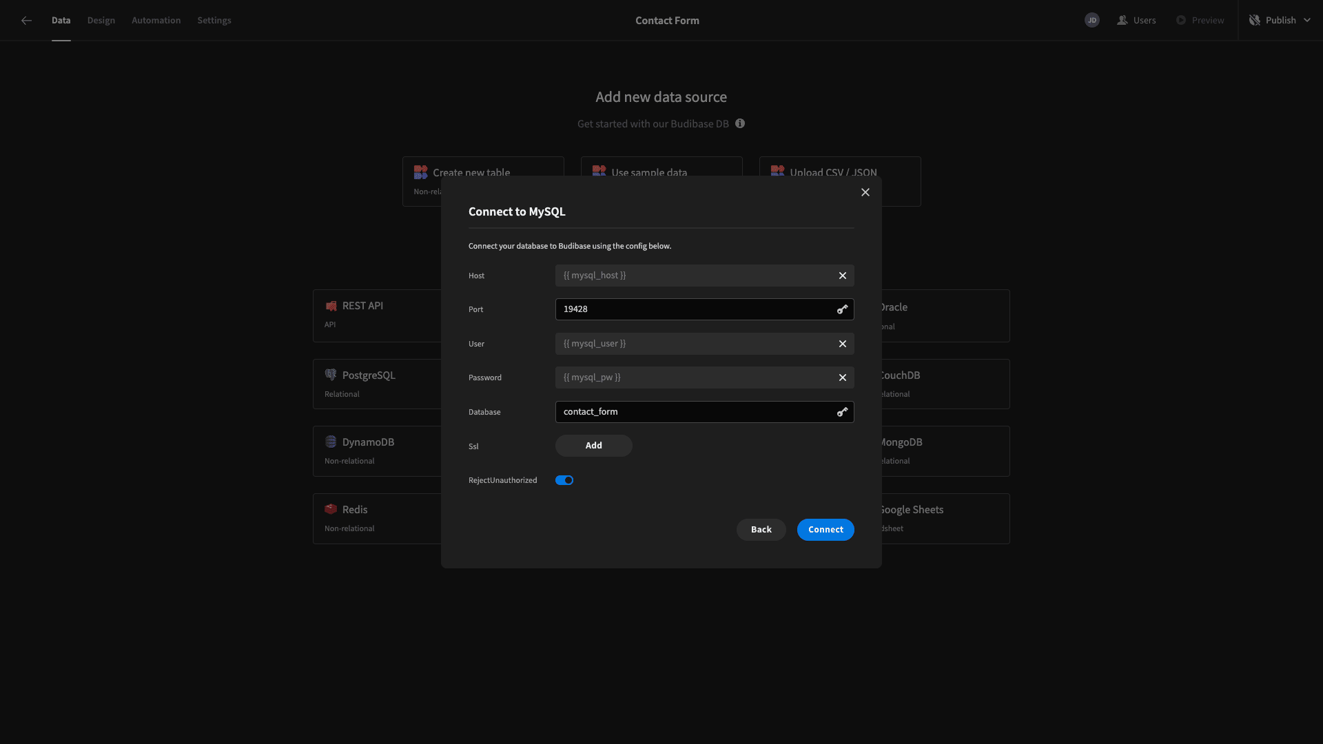
Task: Select the Redis icon
Action: coord(331,509)
